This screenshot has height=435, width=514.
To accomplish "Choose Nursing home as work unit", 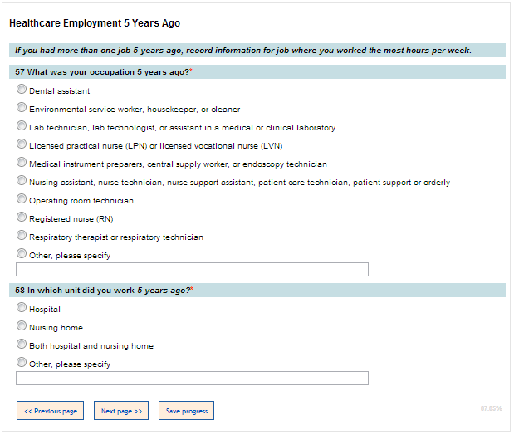I will point(22,326).
